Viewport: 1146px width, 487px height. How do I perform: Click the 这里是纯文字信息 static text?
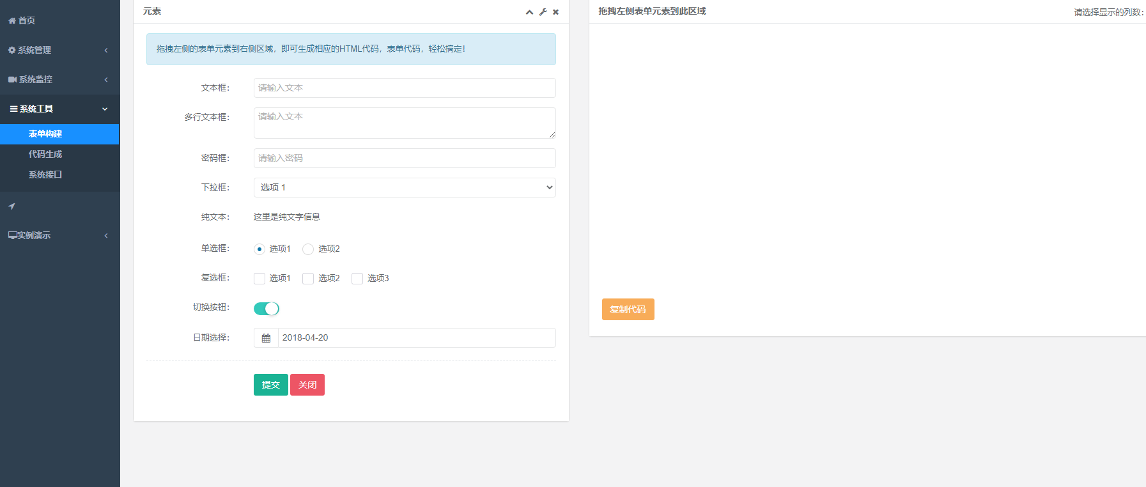coord(287,217)
